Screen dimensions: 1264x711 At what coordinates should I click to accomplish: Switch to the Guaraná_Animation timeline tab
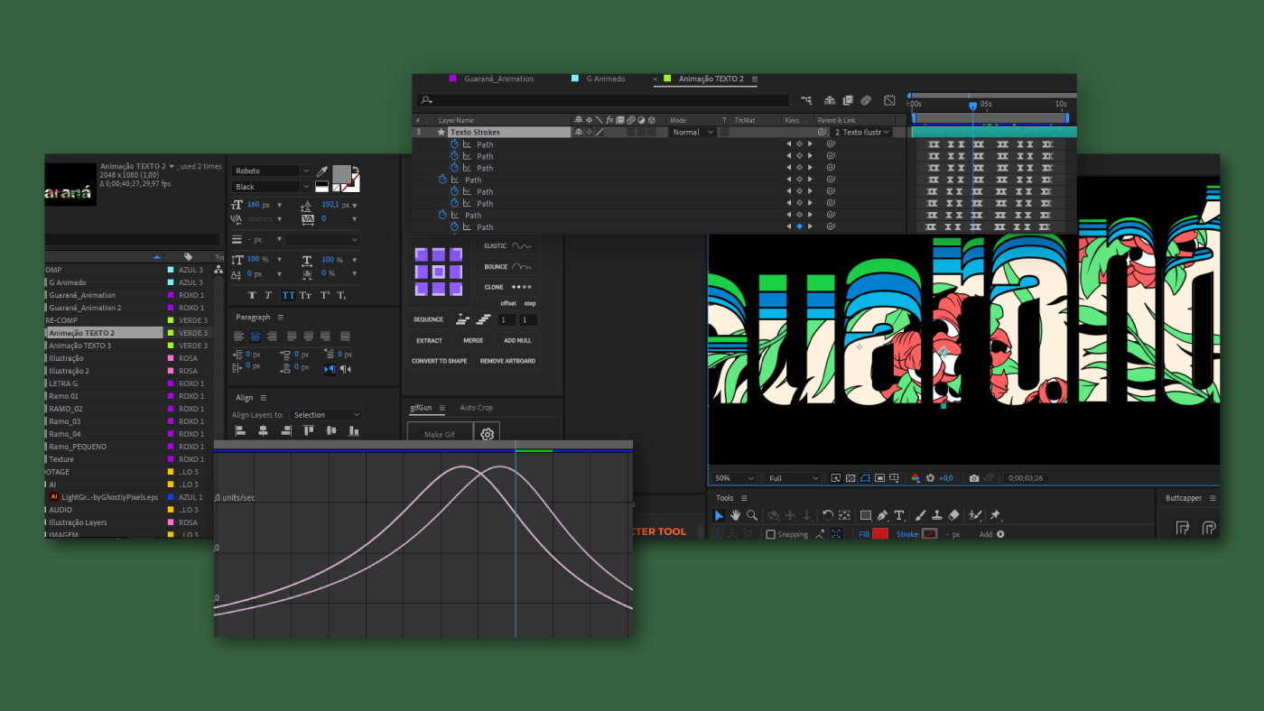click(x=498, y=79)
